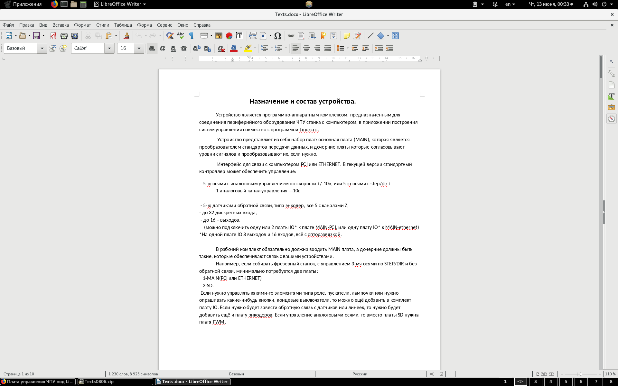Image resolution: width=618 pixels, height=386 pixels.
Task: Open sidebar Navigator compass icon
Action: [611, 119]
